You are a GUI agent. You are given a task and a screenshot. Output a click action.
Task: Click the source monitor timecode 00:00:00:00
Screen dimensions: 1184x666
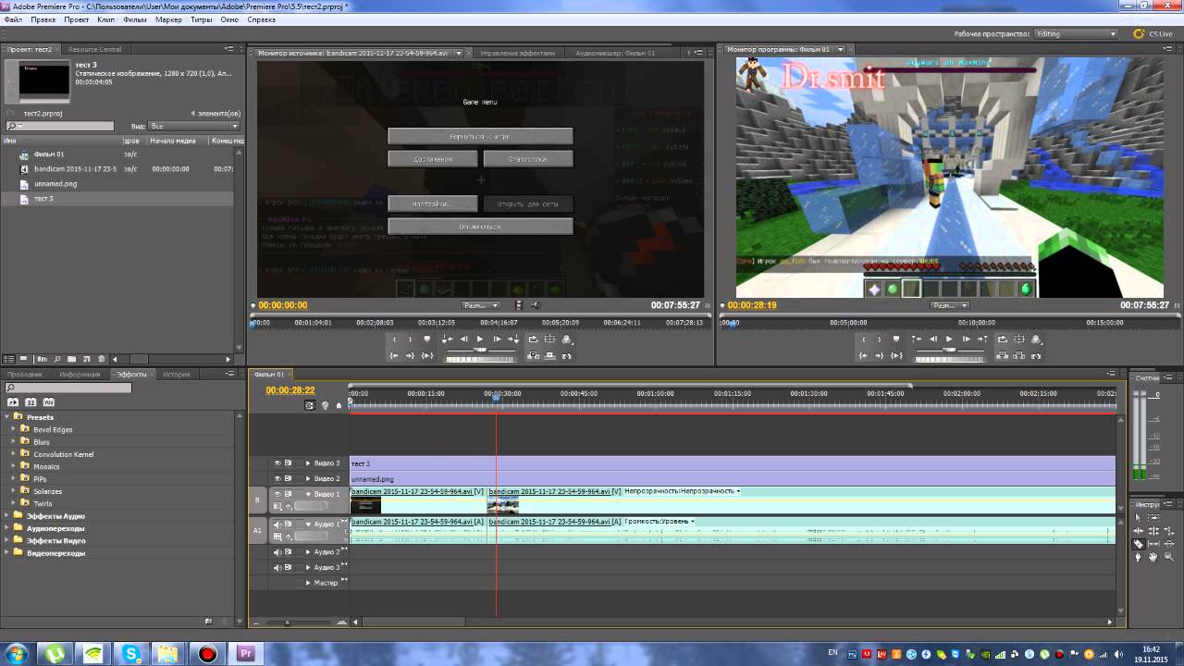283,305
